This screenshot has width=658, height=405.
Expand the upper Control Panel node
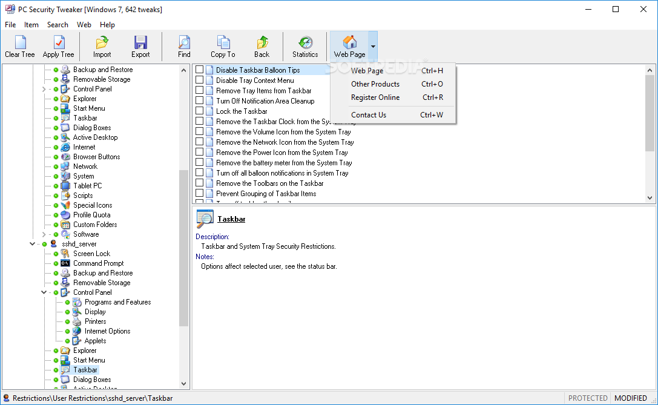(x=44, y=89)
